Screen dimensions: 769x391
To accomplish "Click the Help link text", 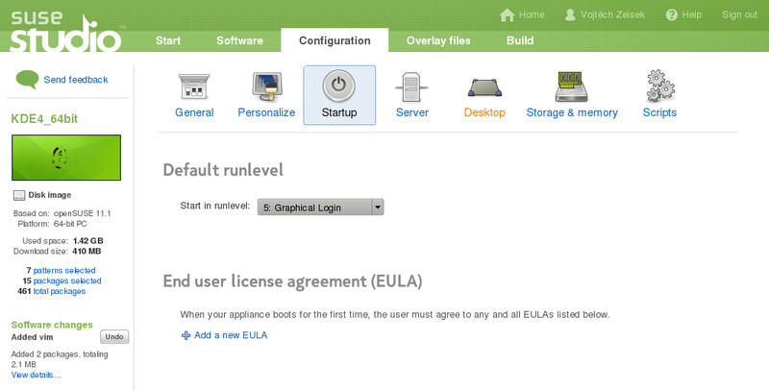I will click(x=691, y=14).
